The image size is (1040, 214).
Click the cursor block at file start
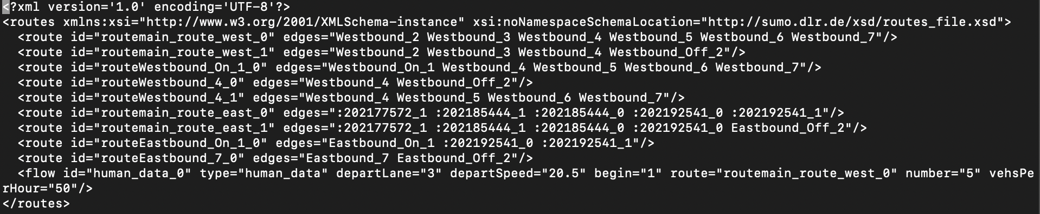click(6, 7)
